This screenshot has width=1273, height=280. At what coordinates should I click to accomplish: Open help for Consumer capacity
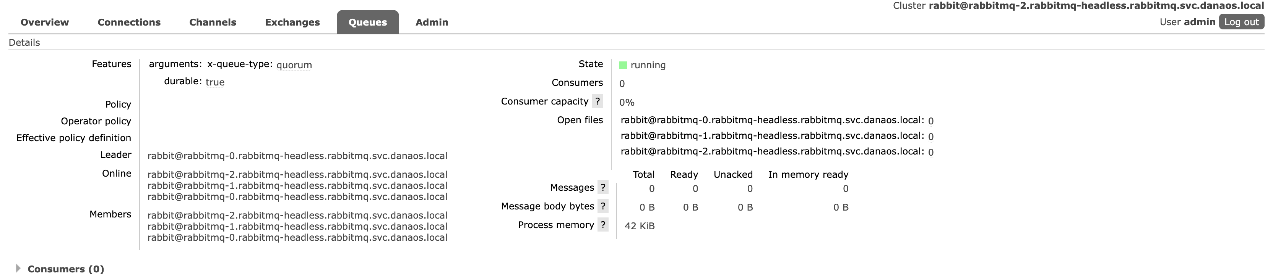[598, 101]
